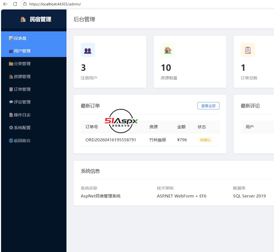
Task: Open 订单管理 from the sidebar
Action: [x=34, y=89]
